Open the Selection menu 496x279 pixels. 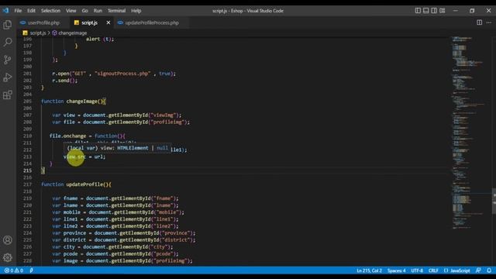point(50,11)
